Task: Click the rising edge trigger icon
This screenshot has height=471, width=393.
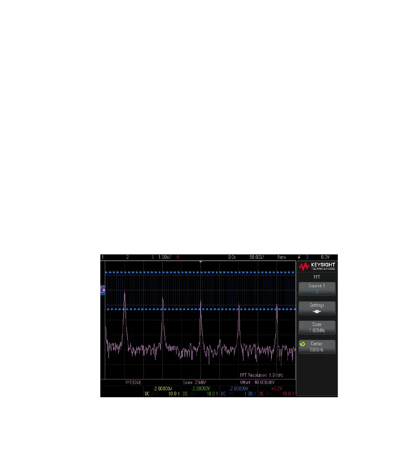Action: pyautogui.click(x=299, y=257)
